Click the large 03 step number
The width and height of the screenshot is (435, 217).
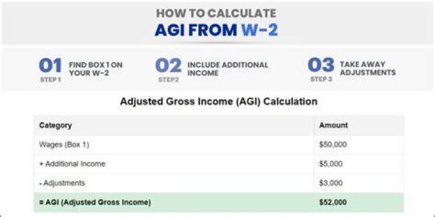[321, 65]
